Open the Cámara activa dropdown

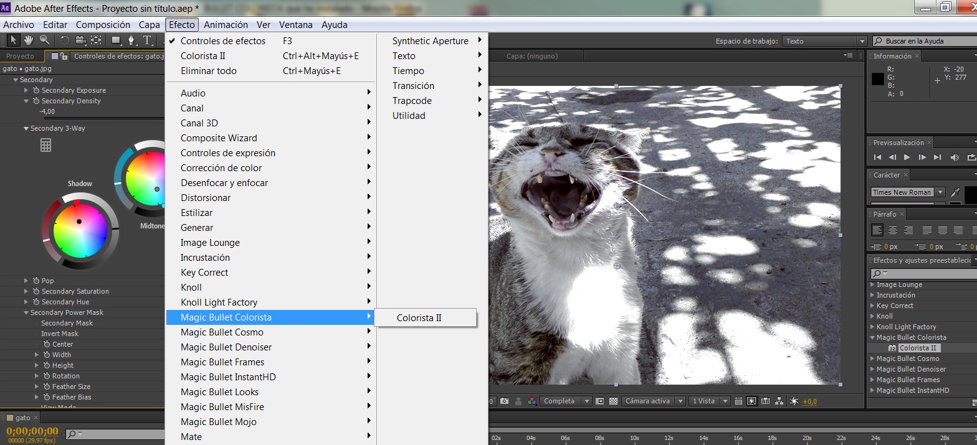[653, 401]
